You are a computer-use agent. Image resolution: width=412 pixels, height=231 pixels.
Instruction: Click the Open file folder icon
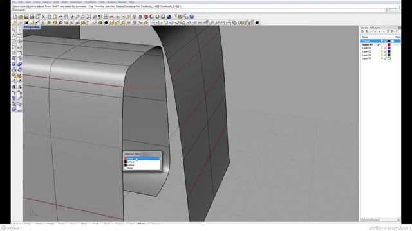click(x=21, y=17)
